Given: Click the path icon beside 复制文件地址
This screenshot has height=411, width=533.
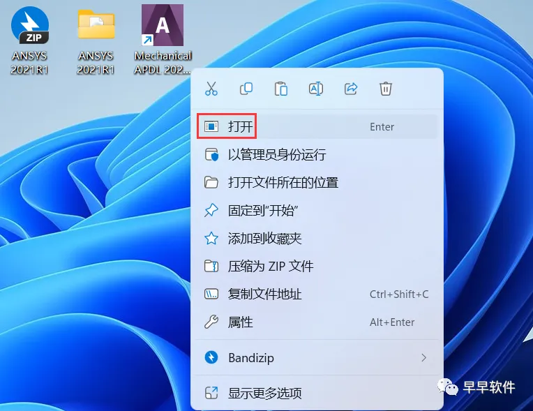Looking at the screenshot, I should click(211, 294).
